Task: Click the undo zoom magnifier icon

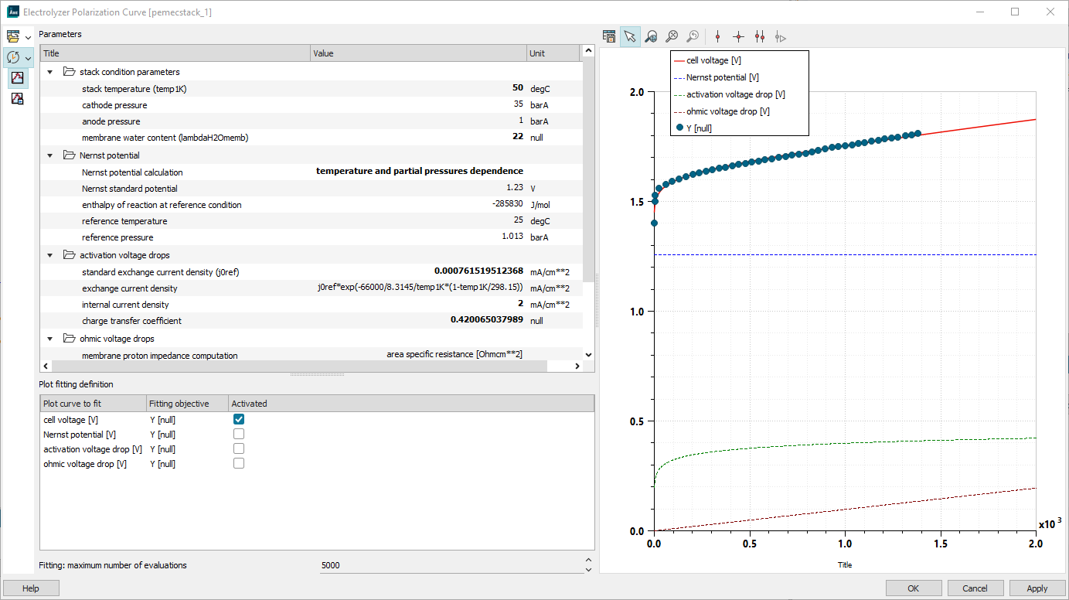Action: coord(693,36)
